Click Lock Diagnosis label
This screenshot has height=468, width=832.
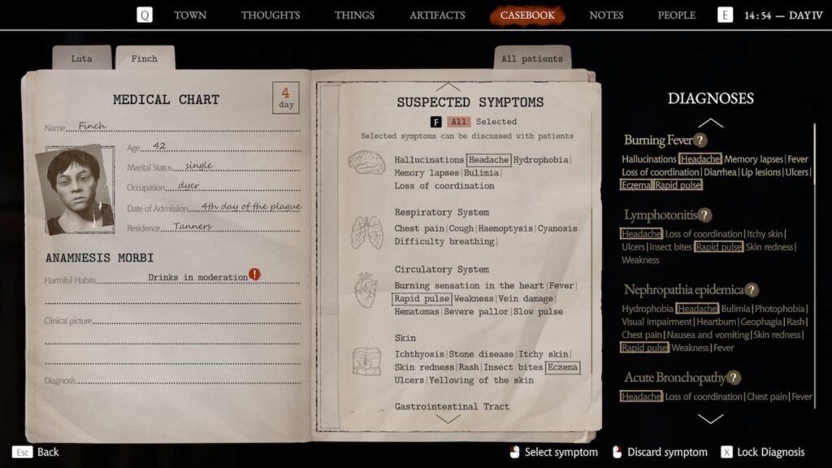[x=770, y=452]
